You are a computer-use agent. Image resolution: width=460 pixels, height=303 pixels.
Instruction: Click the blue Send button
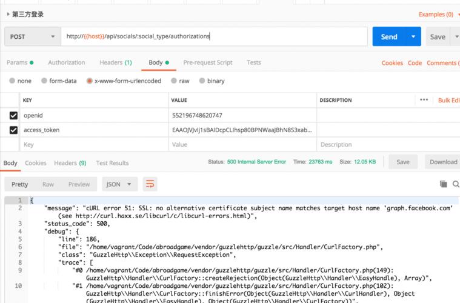tap(388, 36)
